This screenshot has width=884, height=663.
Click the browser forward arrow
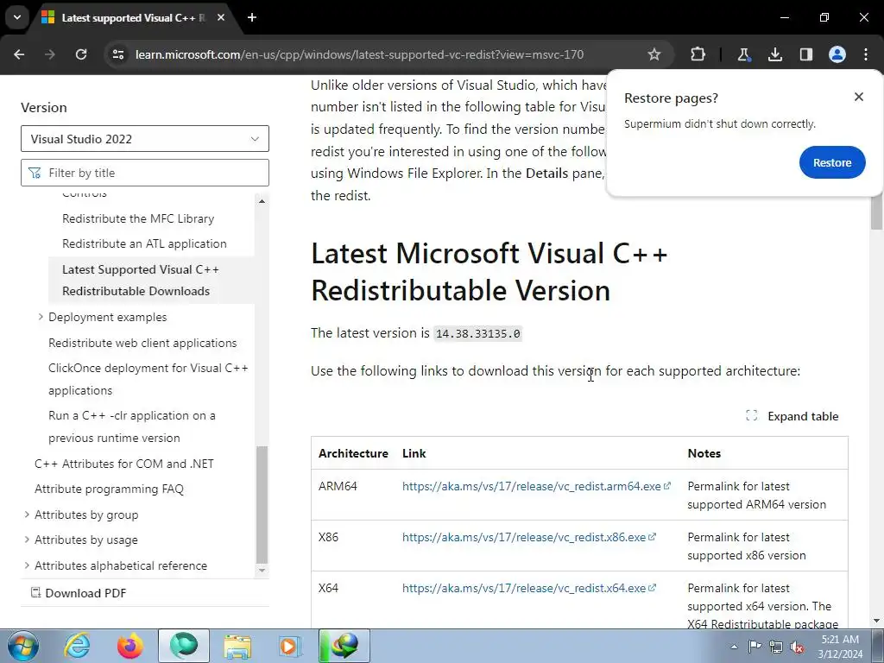[x=49, y=54]
